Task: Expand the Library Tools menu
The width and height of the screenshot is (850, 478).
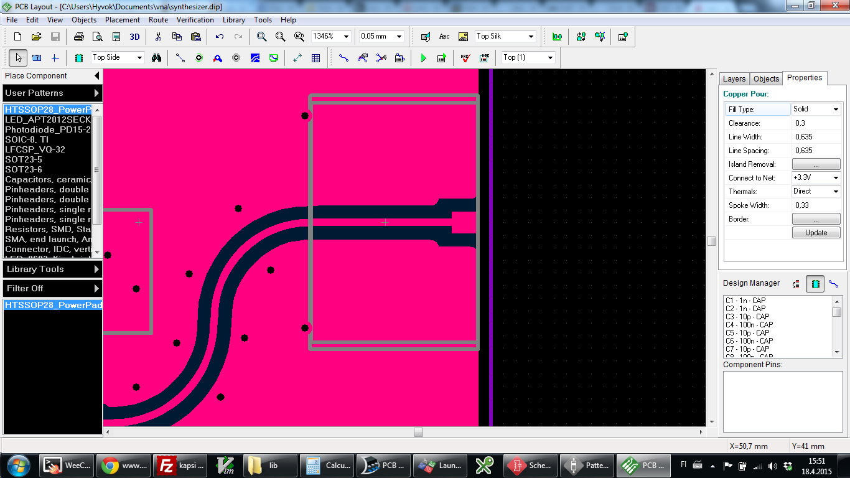Action: tap(52, 269)
